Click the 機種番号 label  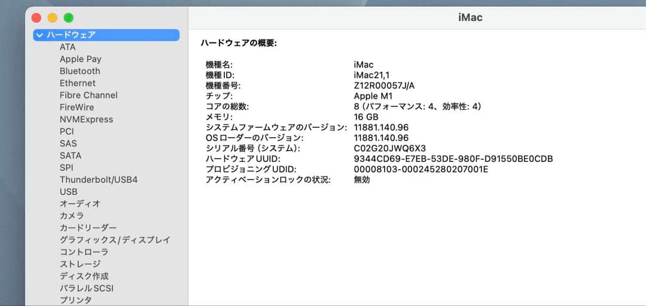click(x=223, y=85)
